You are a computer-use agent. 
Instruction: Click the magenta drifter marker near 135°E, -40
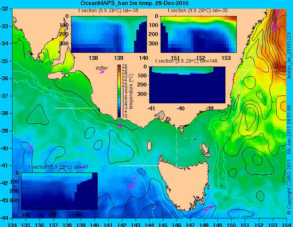point(31,148)
